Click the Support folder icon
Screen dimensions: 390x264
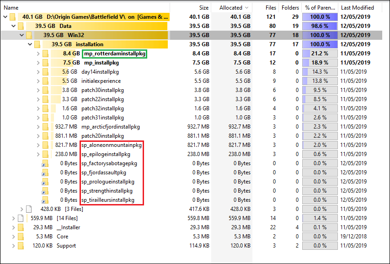point(20,246)
